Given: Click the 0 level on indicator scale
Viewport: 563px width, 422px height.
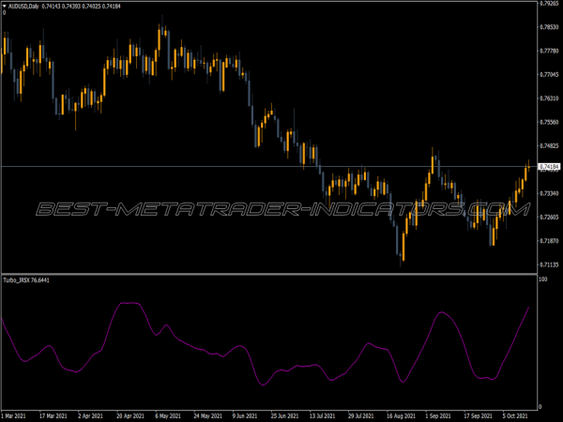Looking at the screenshot, I should (540, 407).
